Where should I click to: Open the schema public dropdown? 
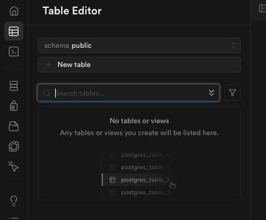[x=139, y=45]
